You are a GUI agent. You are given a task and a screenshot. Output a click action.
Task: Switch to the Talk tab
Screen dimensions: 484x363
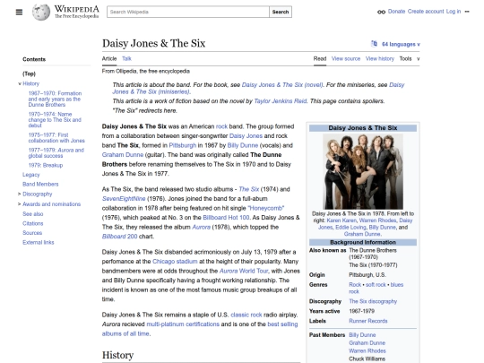[x=126, y=58]
